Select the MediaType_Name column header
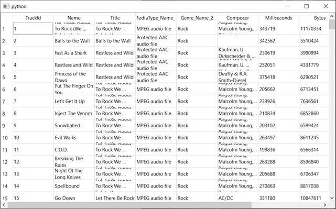336x209 pixels. tap(156, 18)
